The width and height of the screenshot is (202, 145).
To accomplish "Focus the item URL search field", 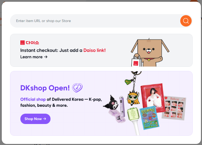I will (x=95, y=21).
